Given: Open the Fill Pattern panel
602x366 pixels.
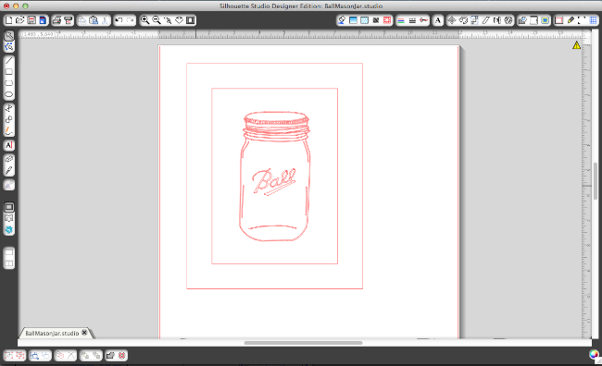Looking at the screenshot, I should click(364, 20).
